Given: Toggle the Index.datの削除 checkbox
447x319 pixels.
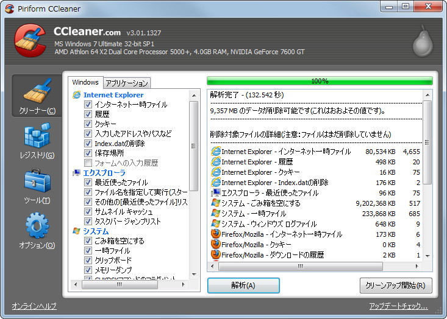Looking at the screenshot, I should (88, 144).
